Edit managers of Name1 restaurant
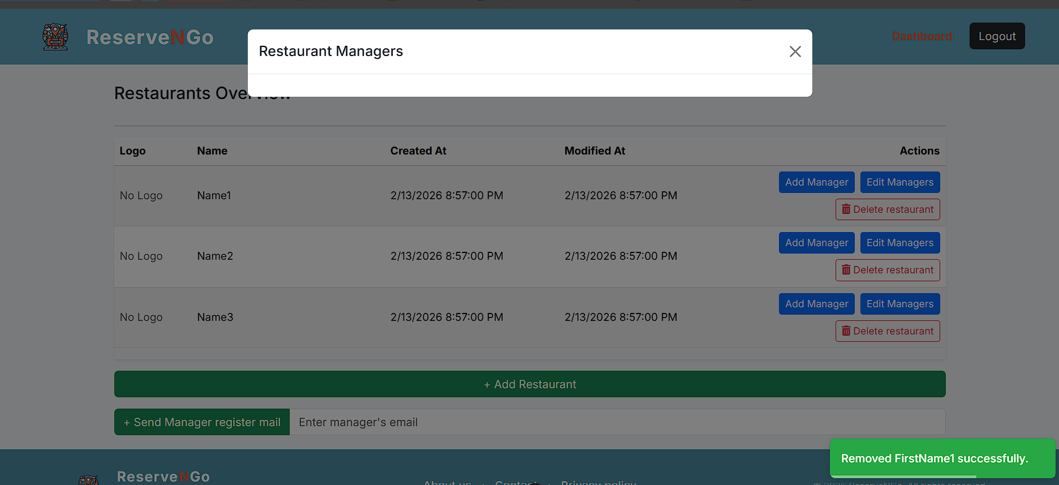 [x=899, y=182]
